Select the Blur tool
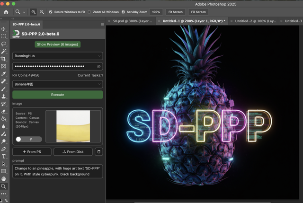 point(3,126)
